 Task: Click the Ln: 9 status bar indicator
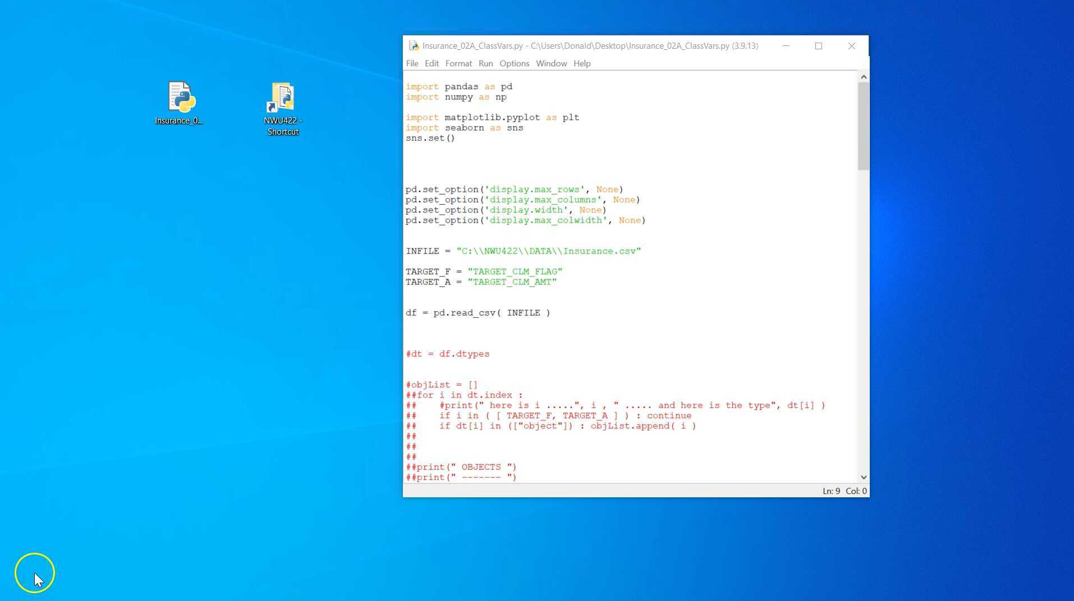point(831,491)
